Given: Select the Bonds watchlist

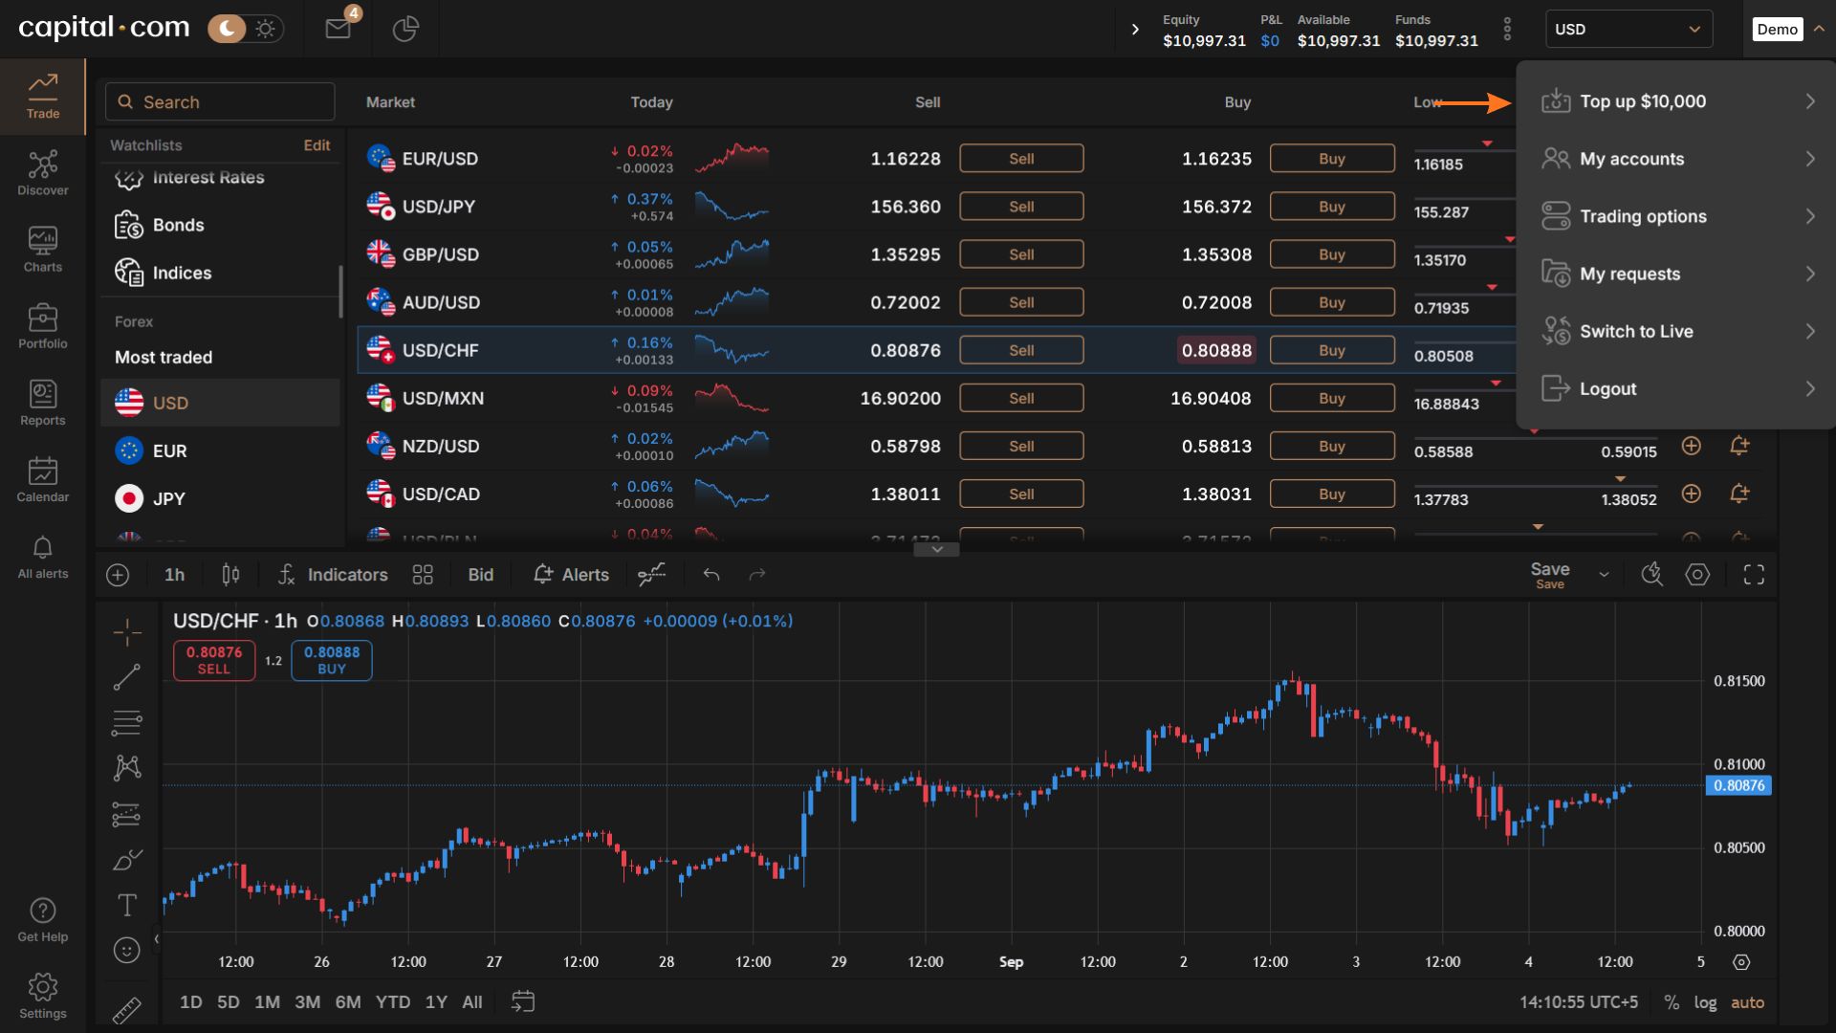Looking at the screenshot, I should (220, 225).
